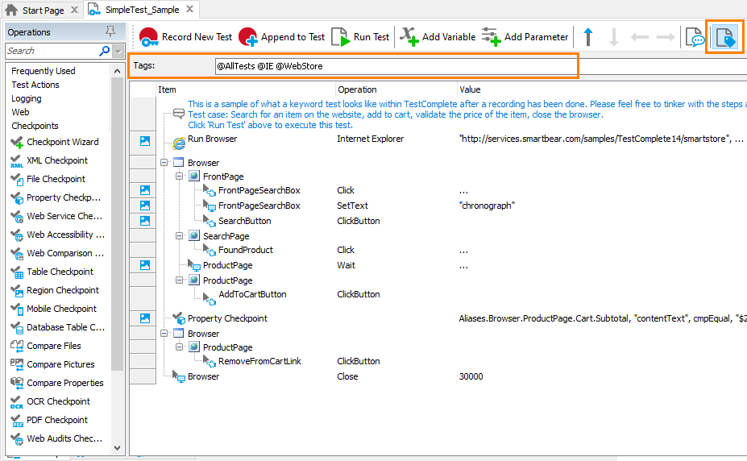The width and height of the screenshot is (747, 461).
Task: Click in the Operations search field
Action: [x=52, y=51]
